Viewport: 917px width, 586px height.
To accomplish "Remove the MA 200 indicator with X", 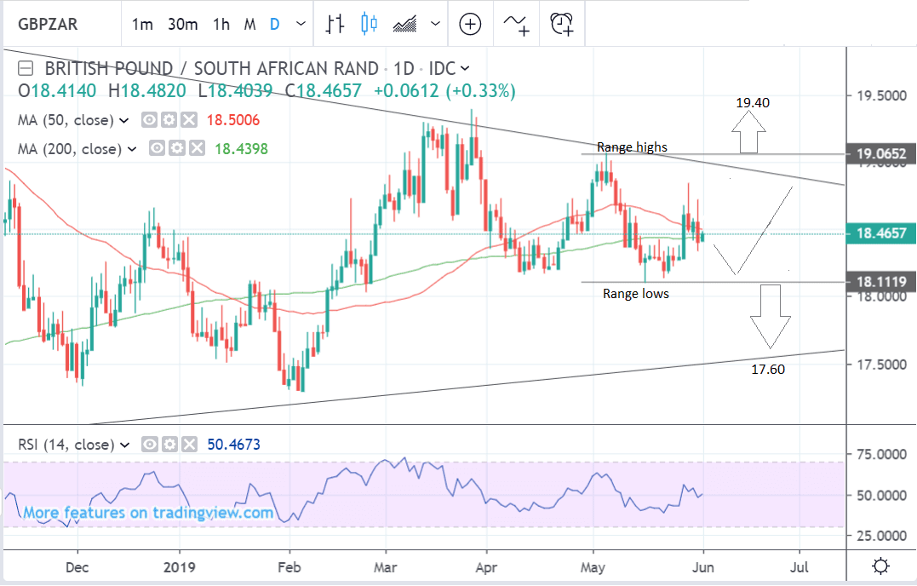I will 197,149.
